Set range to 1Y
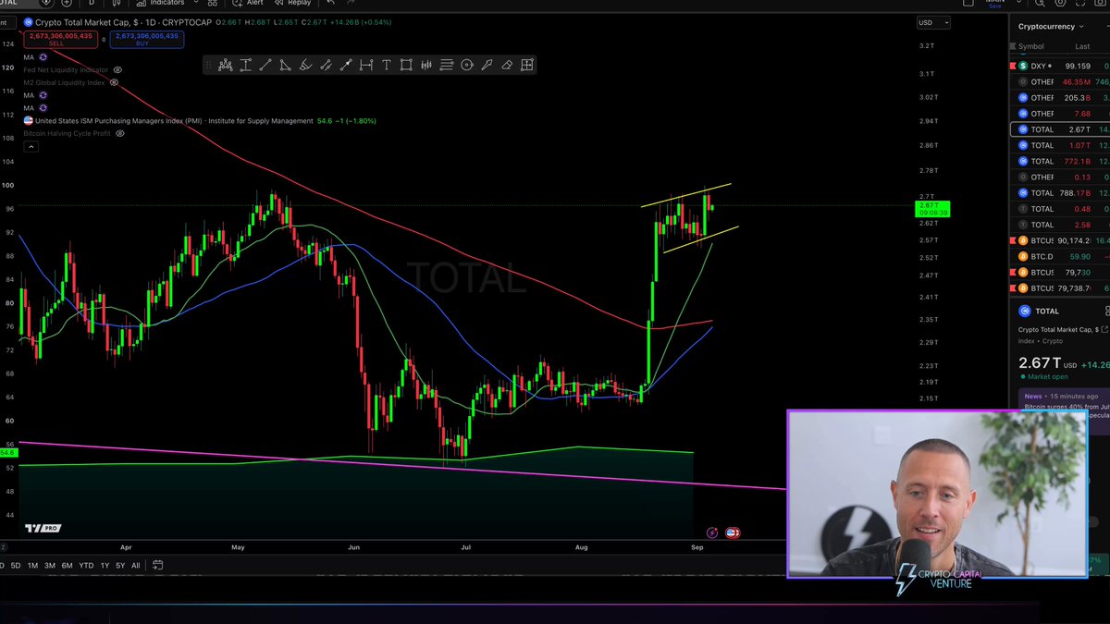 (x=105, y=565)
